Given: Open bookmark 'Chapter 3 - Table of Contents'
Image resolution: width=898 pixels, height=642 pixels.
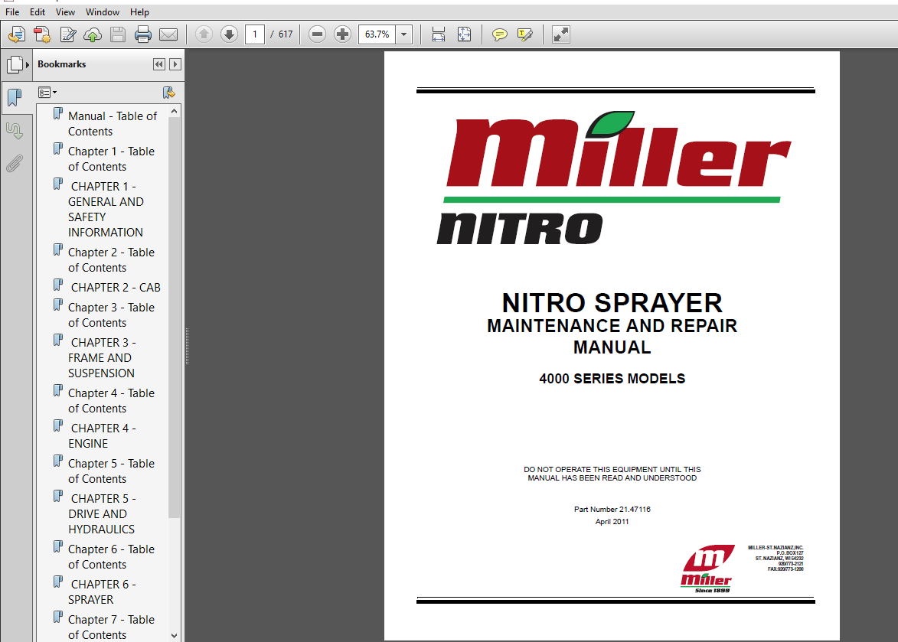Looking at the screenshot, I should [111, 315].
